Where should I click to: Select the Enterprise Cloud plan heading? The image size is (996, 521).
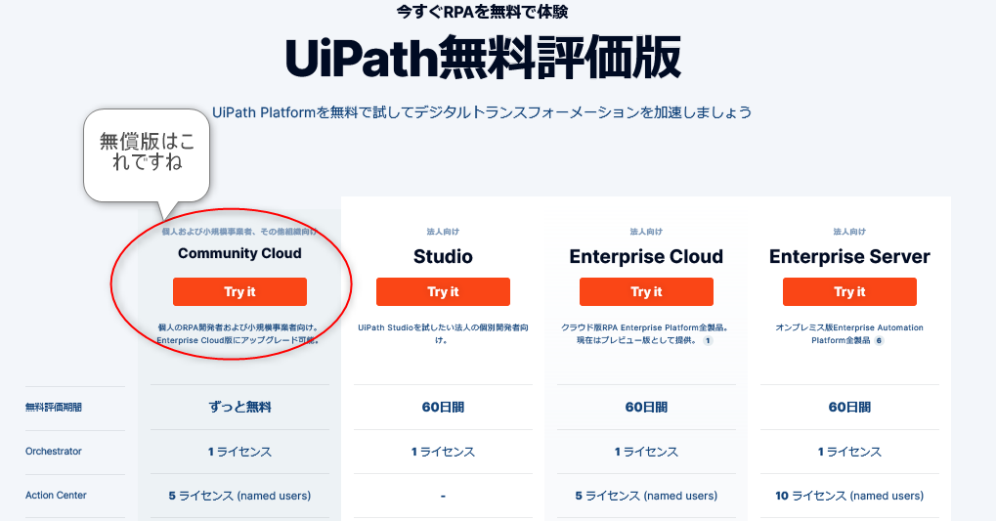[x=646, y=257]
